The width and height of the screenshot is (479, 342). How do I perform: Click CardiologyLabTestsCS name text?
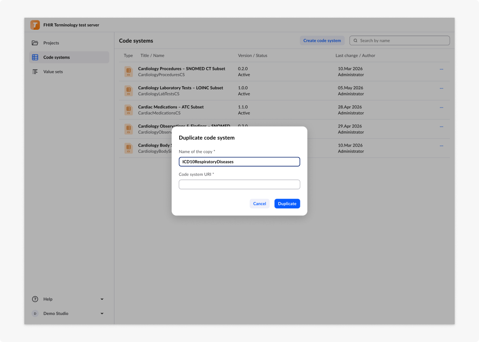pyautogui.click(x=158, y=94)
